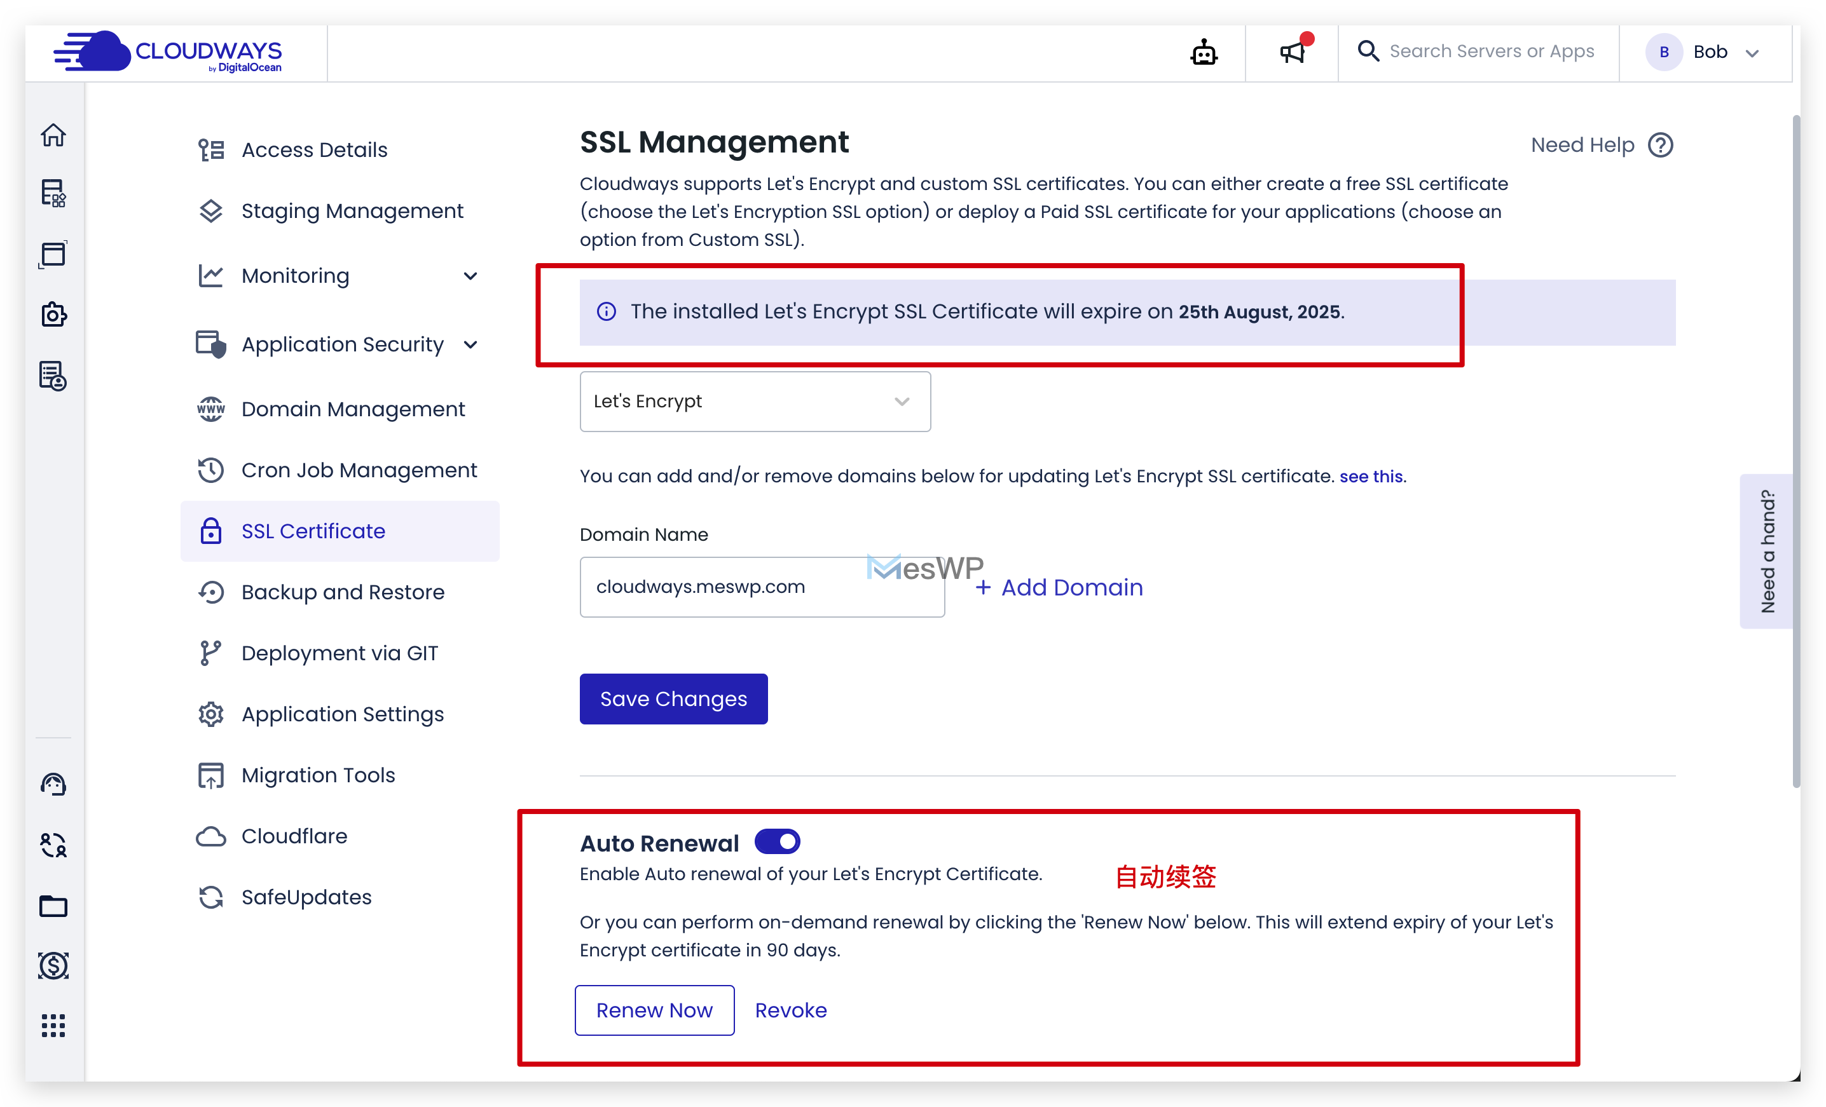Click the Migration Tools icon
The image size is (1826, 1107).
(211, 775)
